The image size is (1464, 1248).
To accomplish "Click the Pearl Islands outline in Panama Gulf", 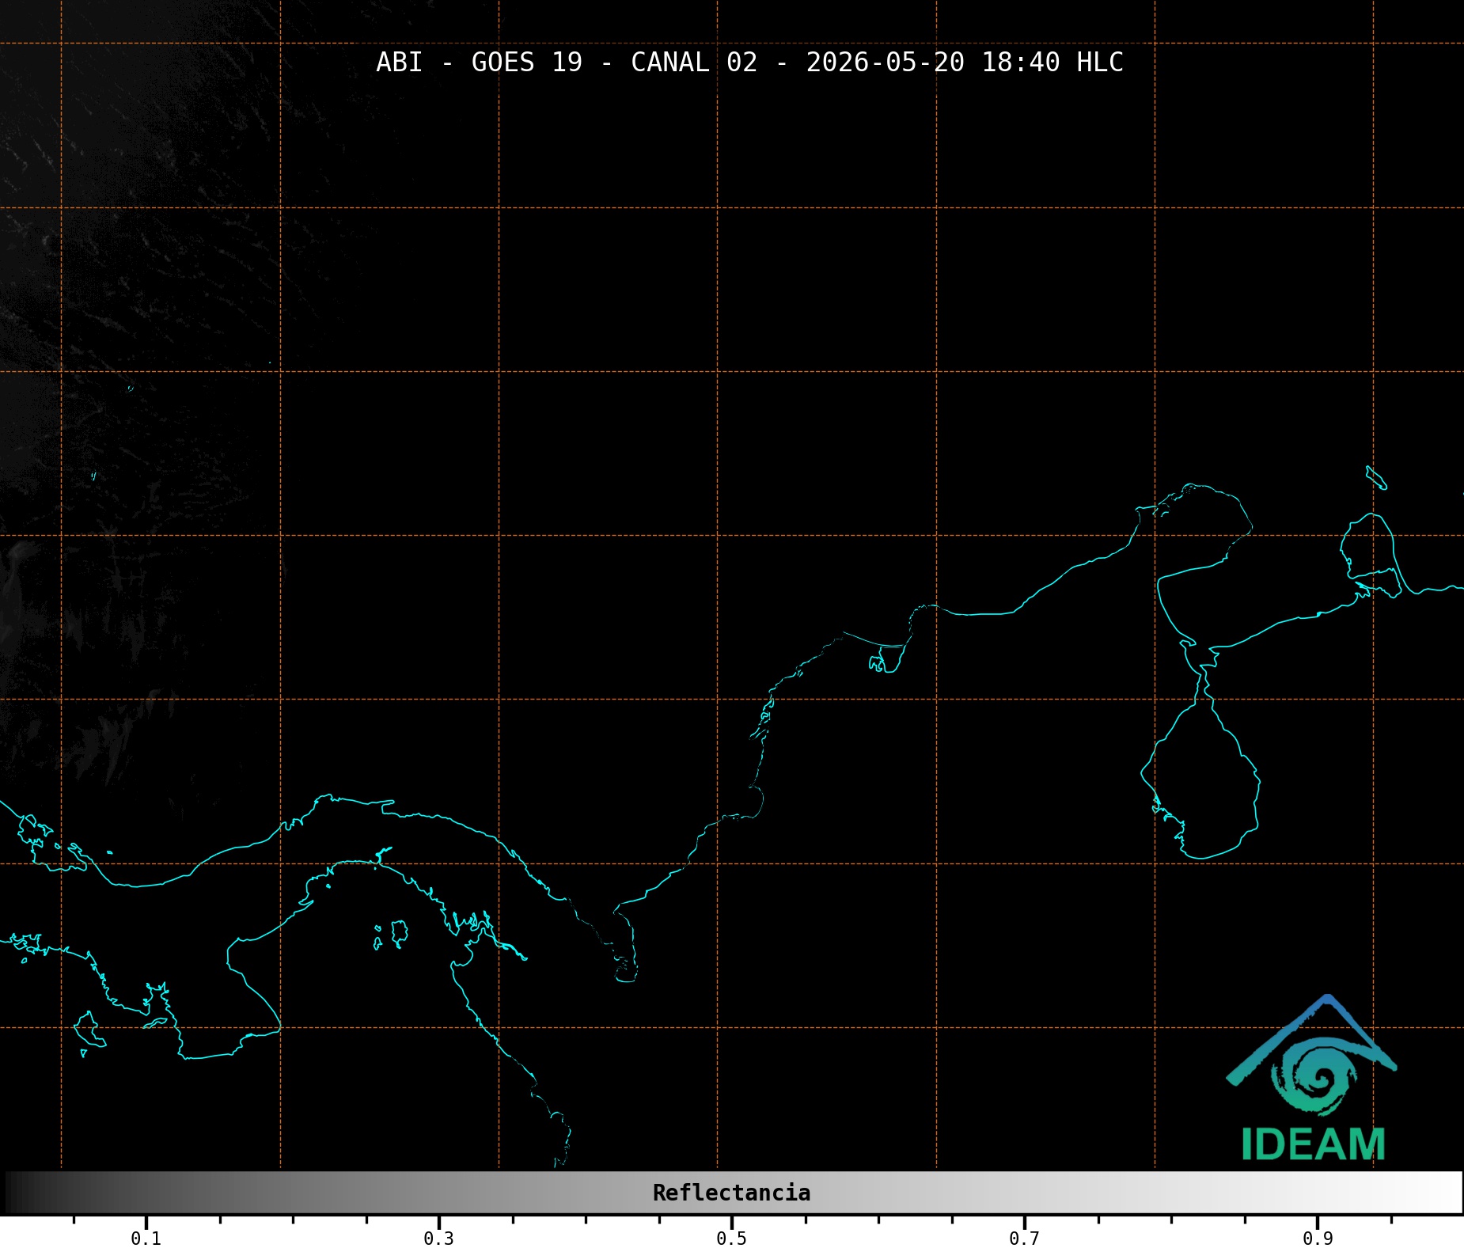I will pos(393,934).
